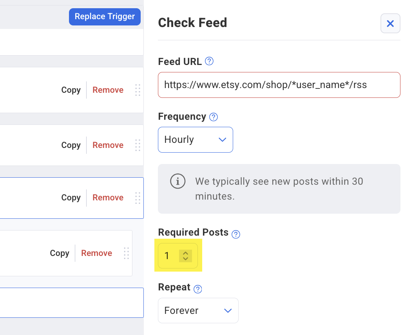This screenshot has height=335, width=413.
Task: Open the Frequency dropdown showing Hourly
Action: pyautogui.click(x=195, y=140)
